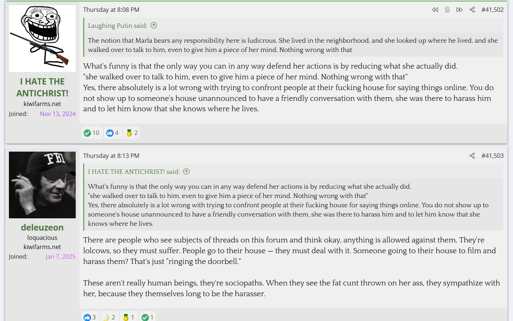Click thumbs-up reaction with 3 on deleuzeon post
Image resolution: width=513 pixels, height=321 pixels.
90,317
